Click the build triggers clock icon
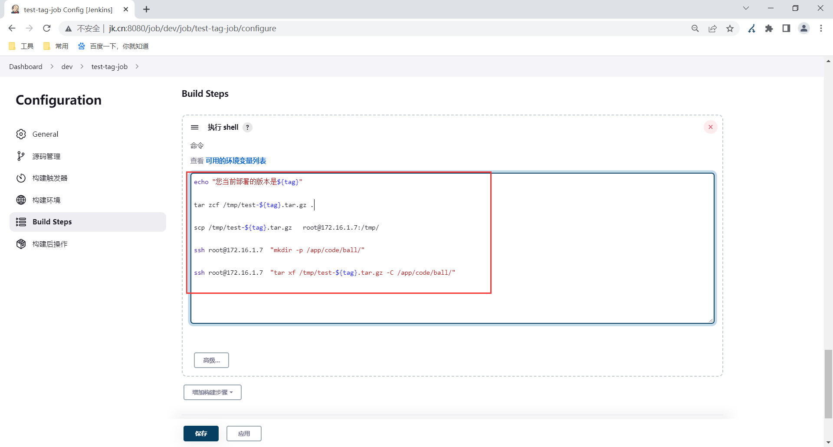This screenshot has height=447, width=833. (x=21, y=178)
